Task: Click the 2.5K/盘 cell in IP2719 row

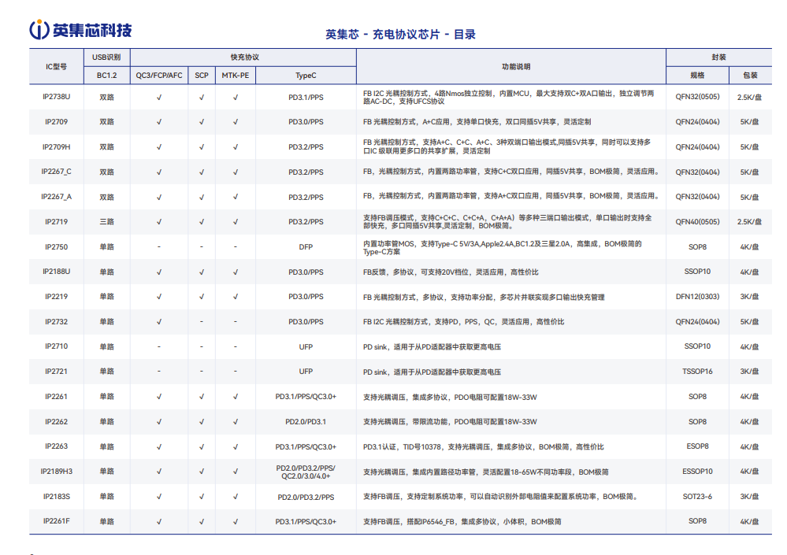Action: (x=749, y=221)
